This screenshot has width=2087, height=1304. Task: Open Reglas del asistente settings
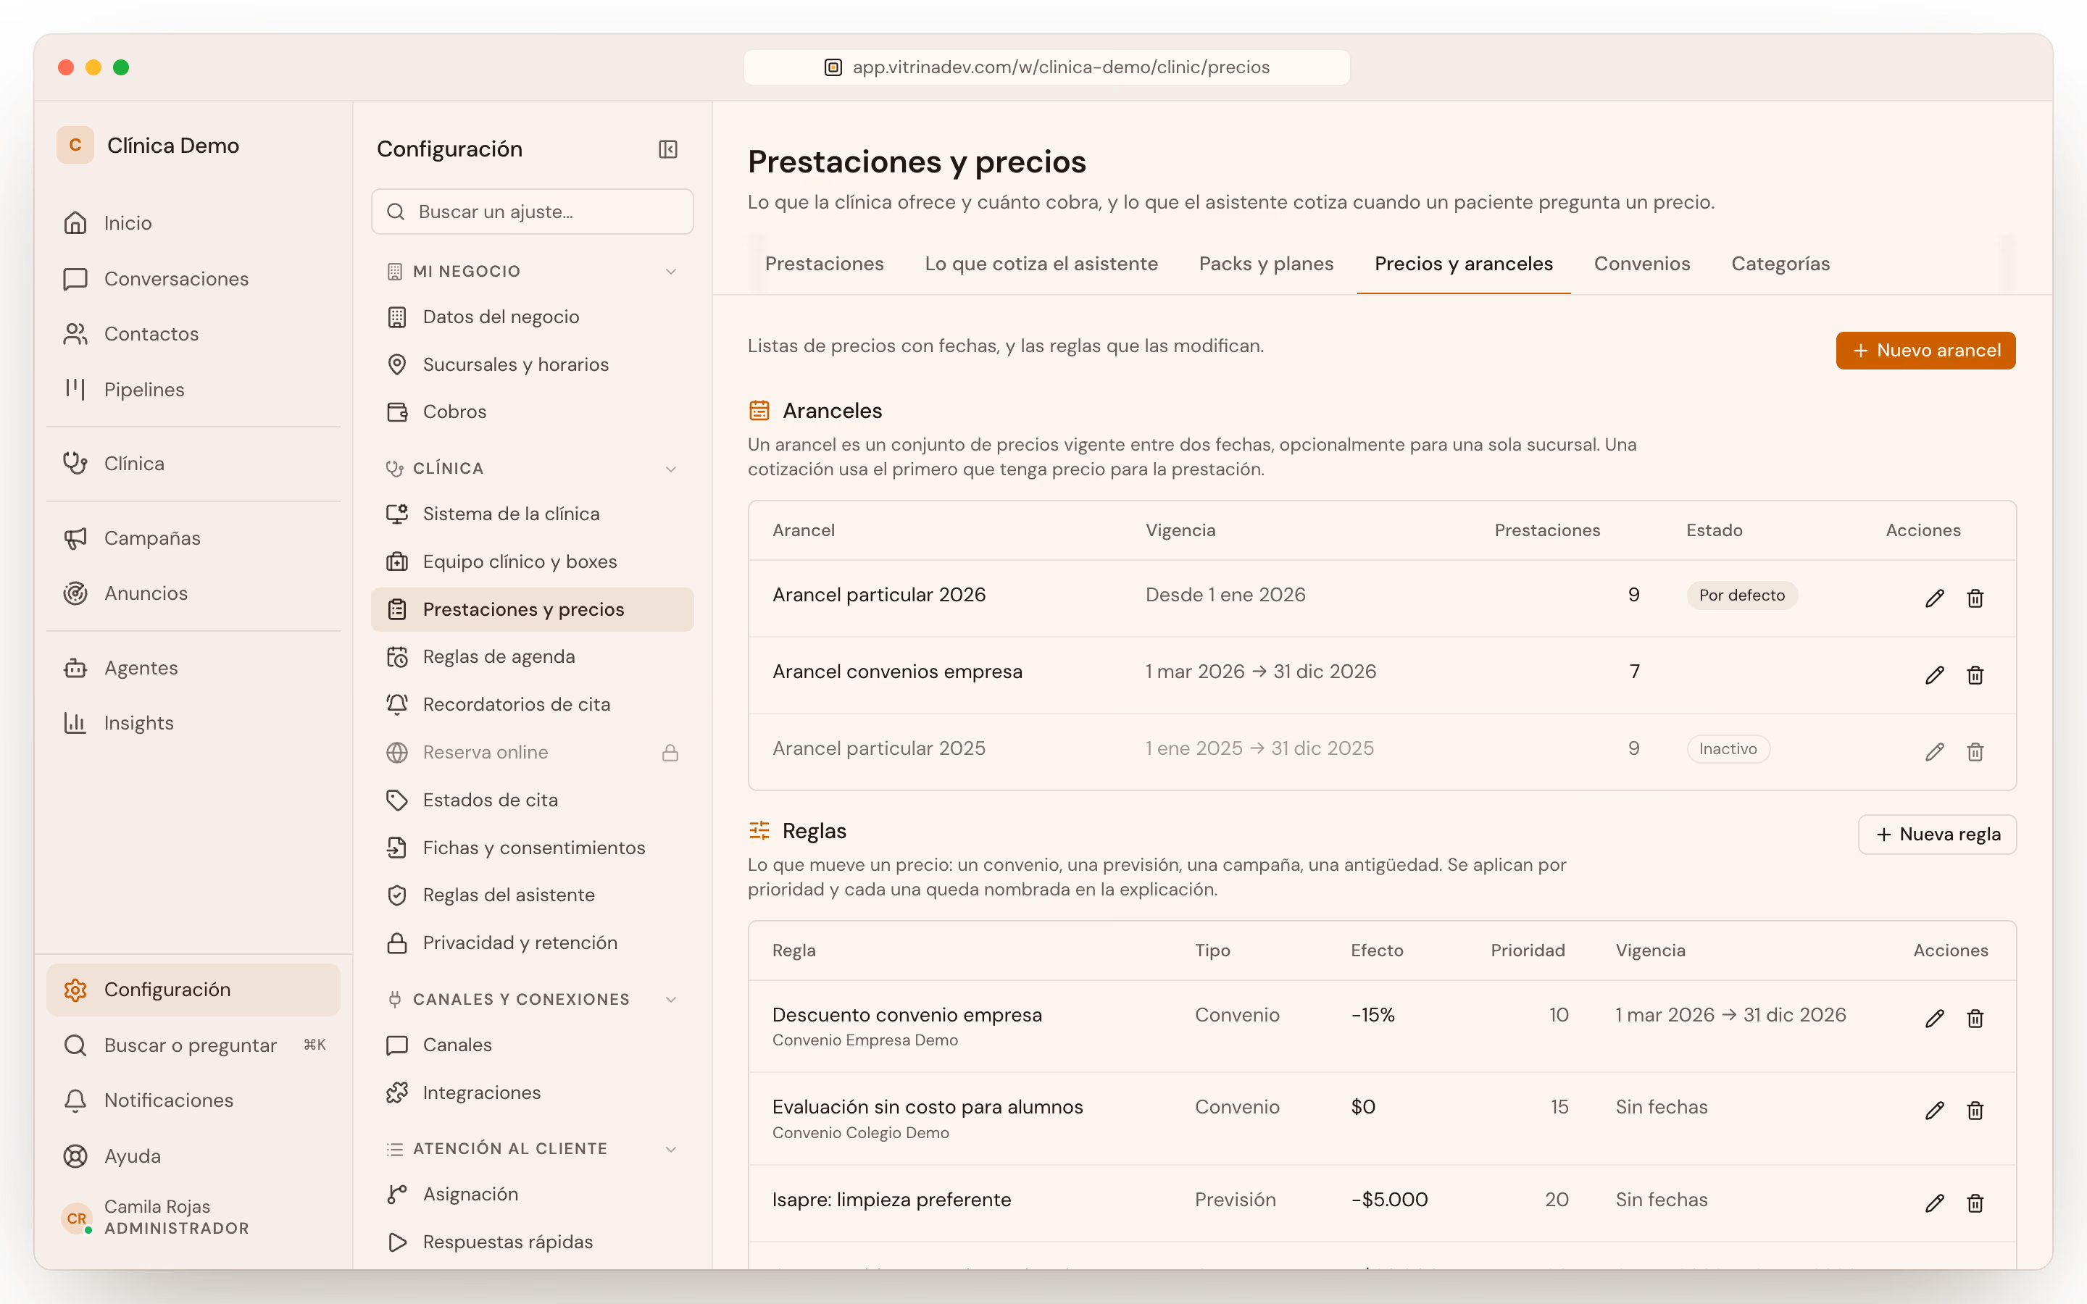click(x=532, y=895)
